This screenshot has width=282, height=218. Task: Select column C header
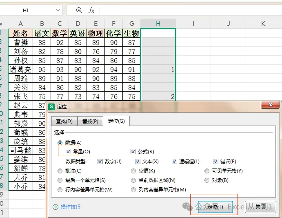60,24
